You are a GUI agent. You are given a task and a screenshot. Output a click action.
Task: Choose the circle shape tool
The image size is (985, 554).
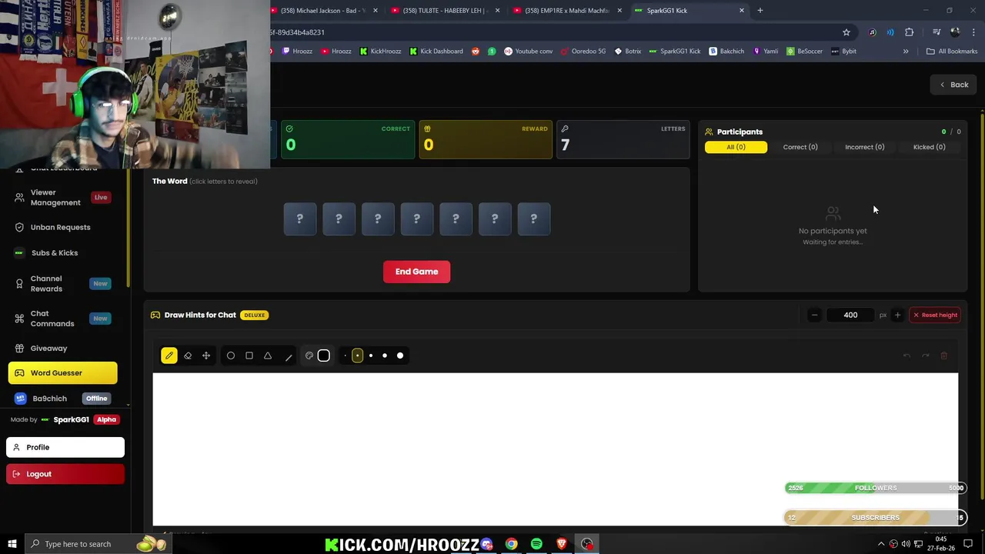pos(231,355)
